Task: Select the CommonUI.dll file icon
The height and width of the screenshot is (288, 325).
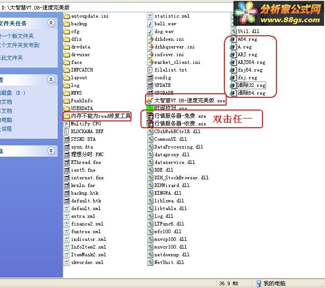Action: pyautogui.click(x=150, y=139)
